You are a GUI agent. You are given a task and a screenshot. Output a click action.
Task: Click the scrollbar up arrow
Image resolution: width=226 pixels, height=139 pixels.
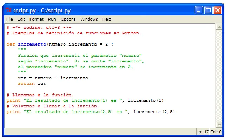coord(219,27)
